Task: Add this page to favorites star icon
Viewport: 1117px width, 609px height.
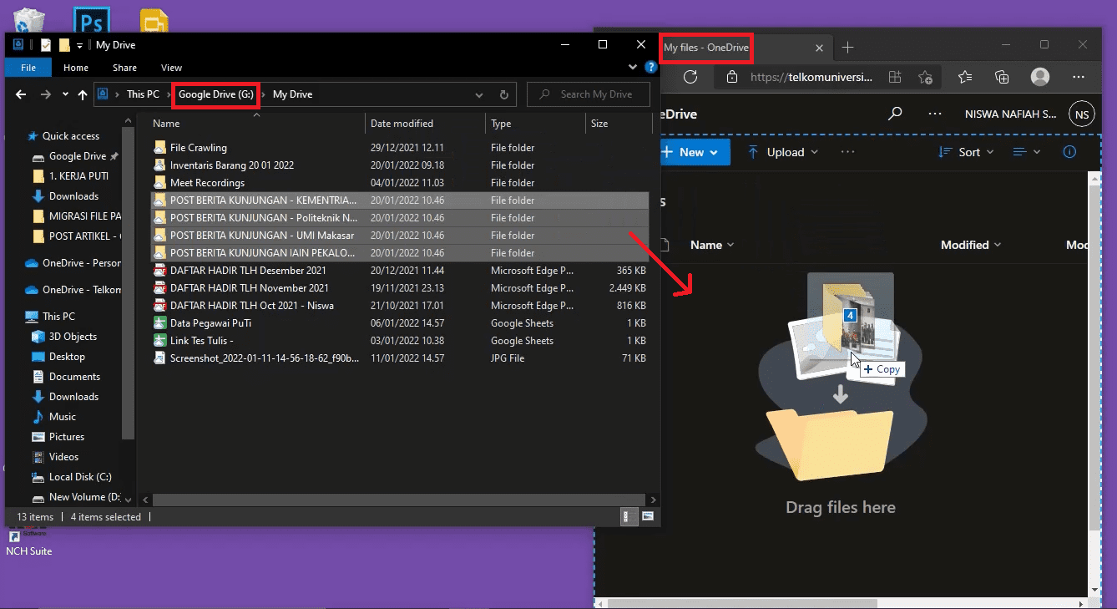Action: (x=925, y=77)
